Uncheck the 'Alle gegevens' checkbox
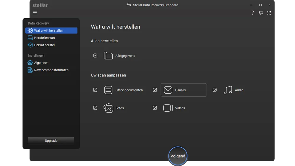 [x=95, y=56]
